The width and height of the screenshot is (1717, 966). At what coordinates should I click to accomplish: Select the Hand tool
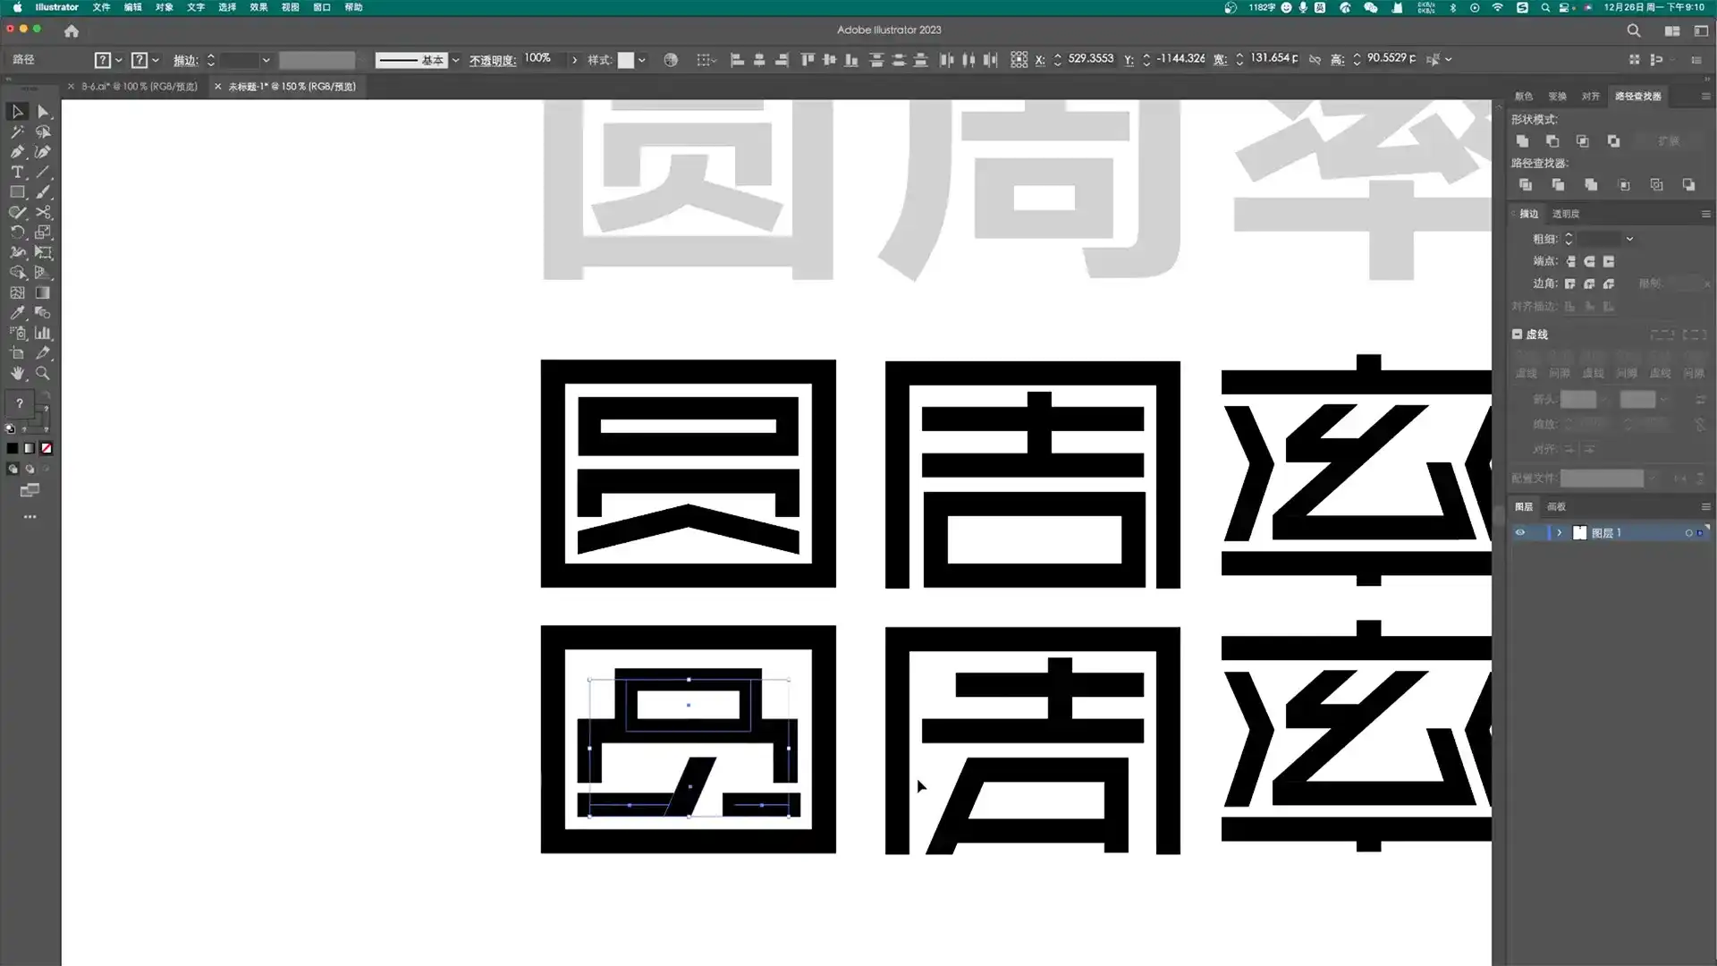18,374
